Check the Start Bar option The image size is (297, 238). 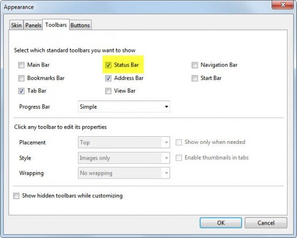(x=195, y=78)
